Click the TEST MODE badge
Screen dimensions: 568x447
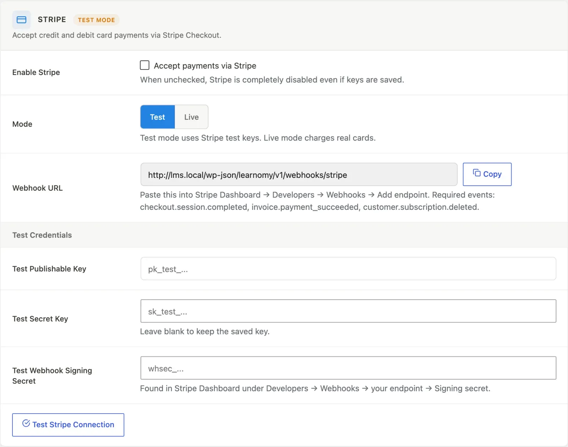[x=96, y=20]
